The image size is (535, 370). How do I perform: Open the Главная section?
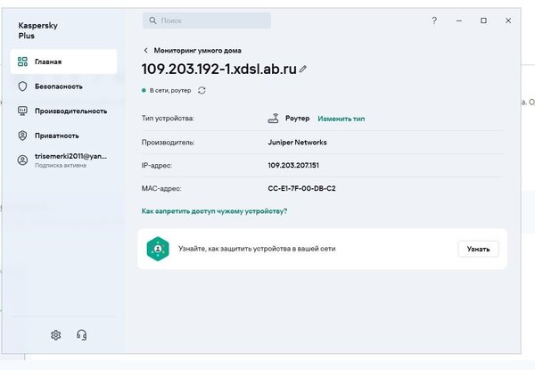62,62
